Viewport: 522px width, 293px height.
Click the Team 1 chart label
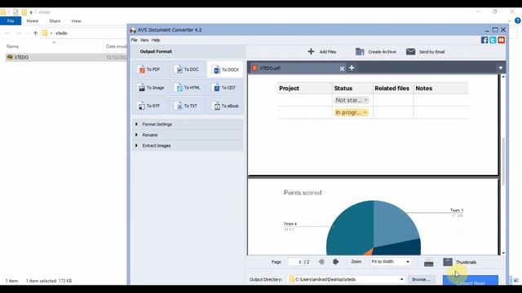click(x=457, y=210)
